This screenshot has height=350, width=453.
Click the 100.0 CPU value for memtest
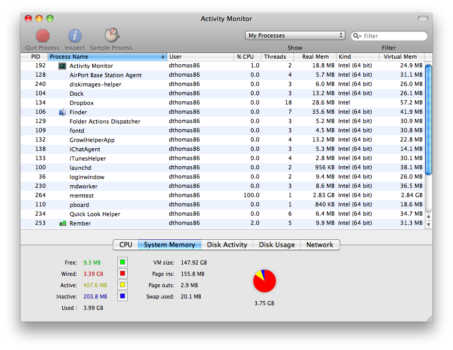(251, 195)
